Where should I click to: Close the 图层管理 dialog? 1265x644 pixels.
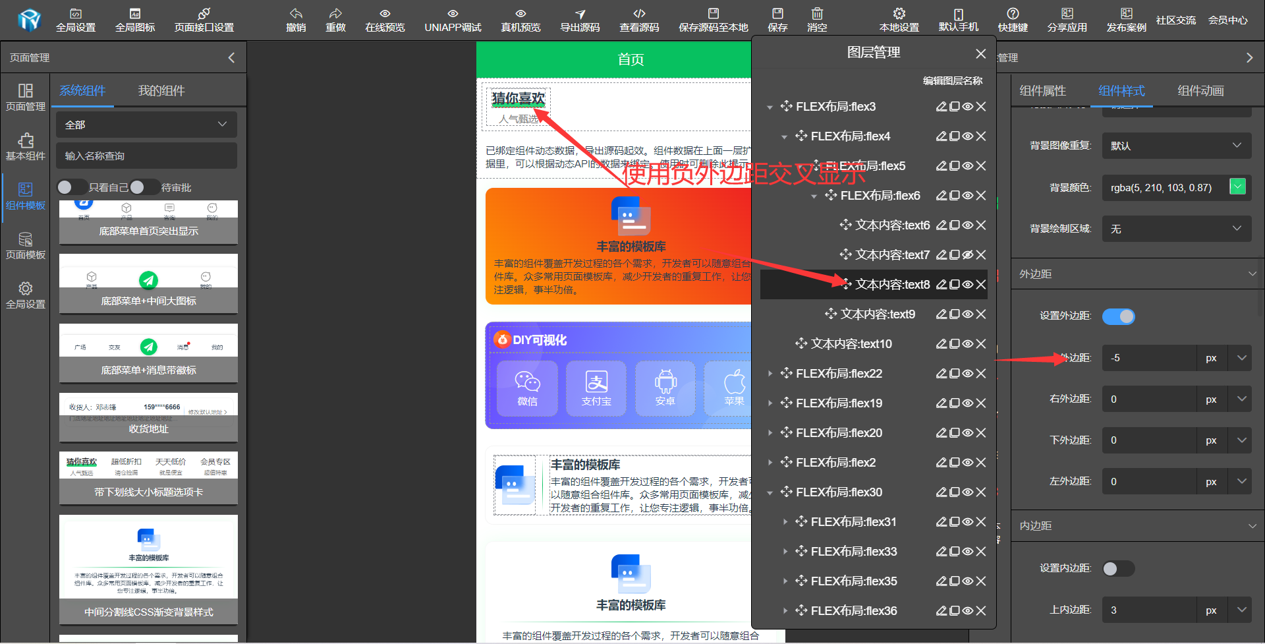[981, 53]
